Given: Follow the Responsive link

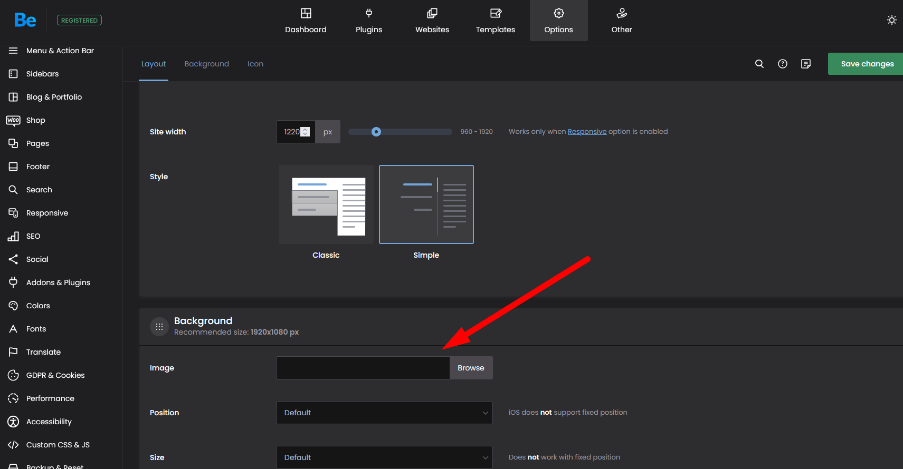Looking at the screenshot, I should pyautogui.click(x=587, y=131).
